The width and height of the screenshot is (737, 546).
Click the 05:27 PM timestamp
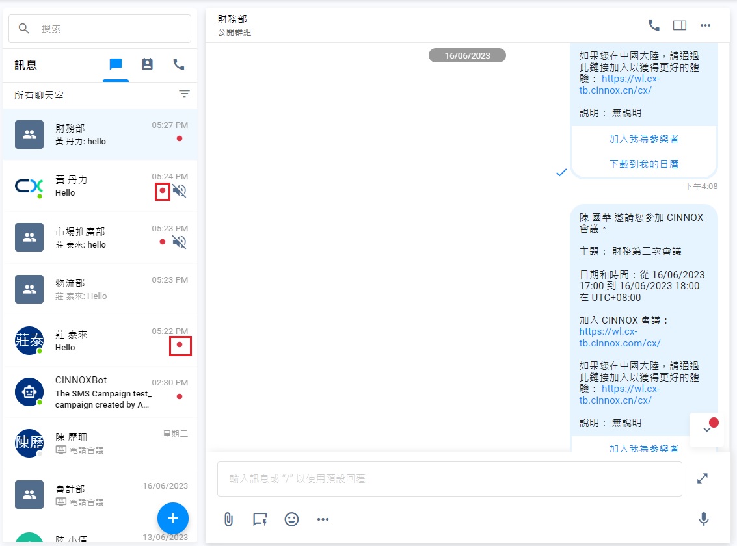tap(170, 125)
